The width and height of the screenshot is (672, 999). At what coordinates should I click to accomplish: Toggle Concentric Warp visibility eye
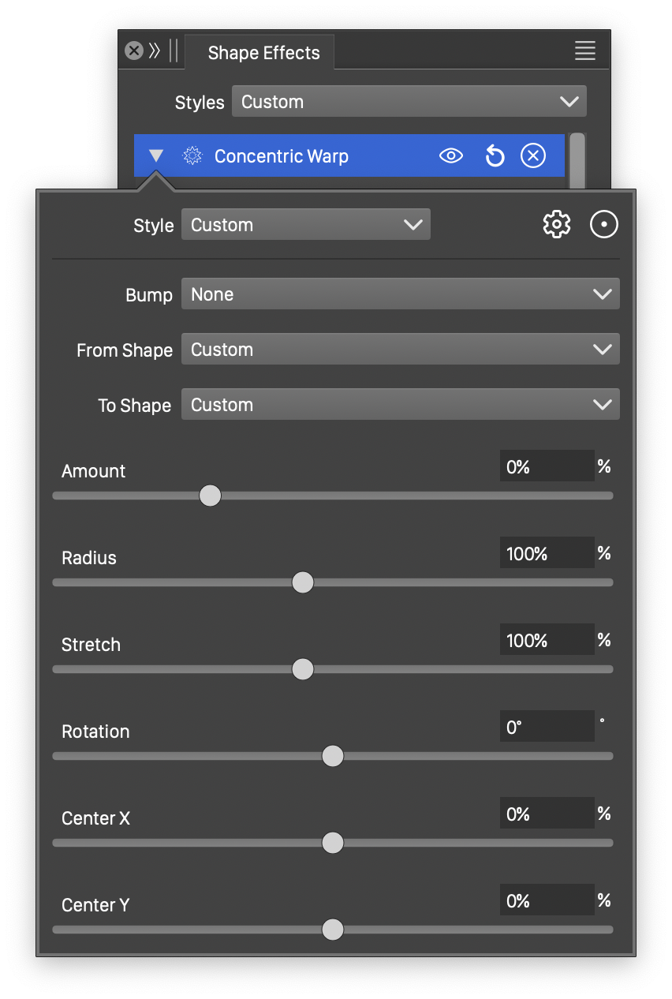(450, 156)
